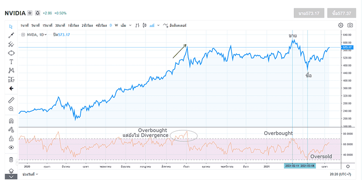Open the date range ช่วงวันที่ dropdown

point(30,174)
